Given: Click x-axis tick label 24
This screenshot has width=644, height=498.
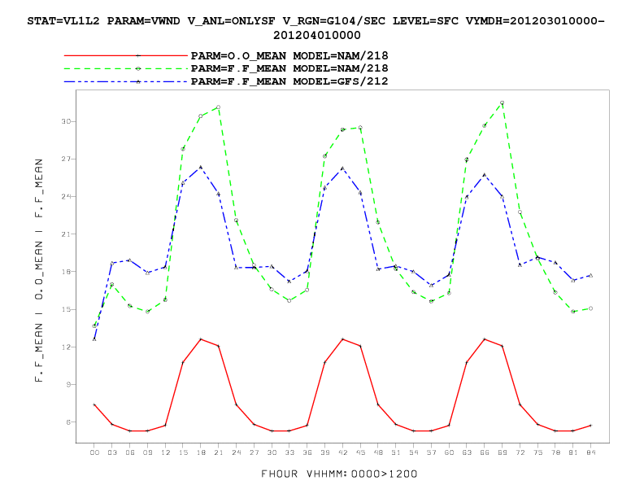Looking at the screenshot, I should pyautogui.click(x=236, y=452).
